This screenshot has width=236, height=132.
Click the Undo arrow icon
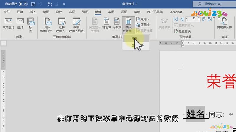tap(40, 4)
